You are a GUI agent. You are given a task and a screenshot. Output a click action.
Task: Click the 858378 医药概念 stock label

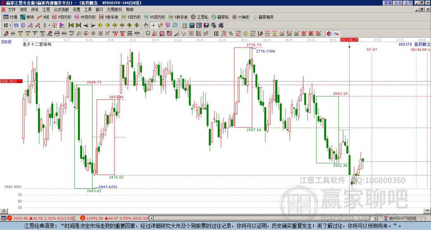click(414, 44)
